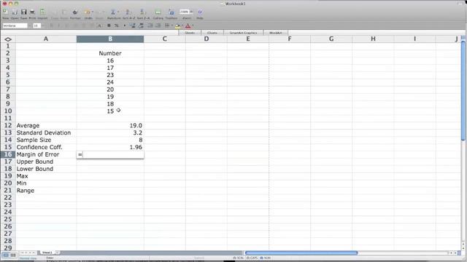Select column A header
The image size is (467, 262).
point(46,39)
